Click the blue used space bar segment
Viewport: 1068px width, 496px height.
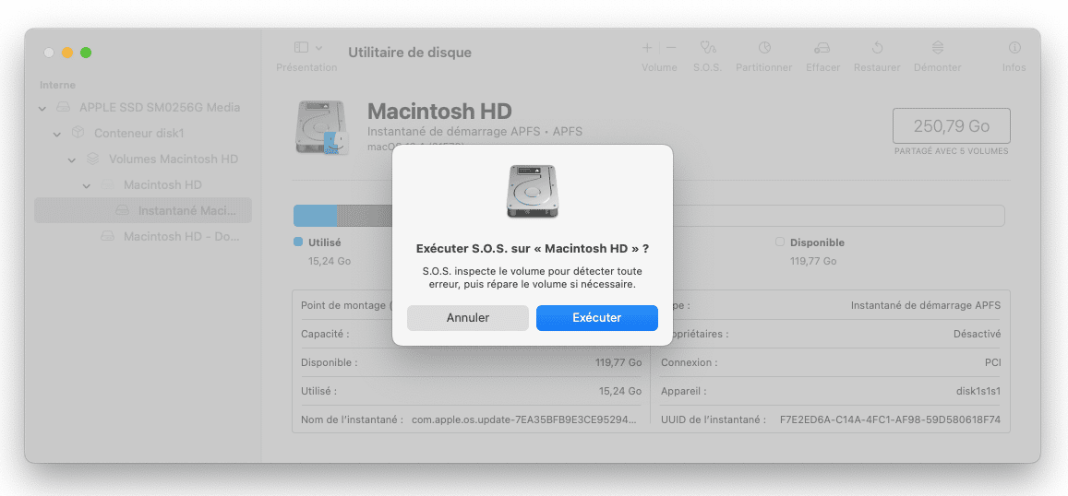pyautogui.click(x=315, y=216)
